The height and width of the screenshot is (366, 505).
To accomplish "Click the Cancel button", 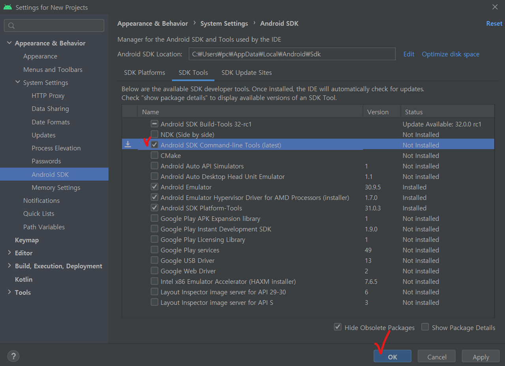I will tap(437, 357).
